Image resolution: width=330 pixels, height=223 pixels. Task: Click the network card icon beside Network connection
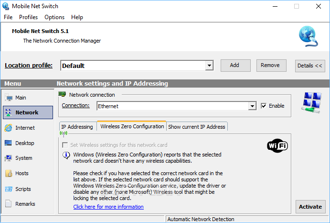62,94
